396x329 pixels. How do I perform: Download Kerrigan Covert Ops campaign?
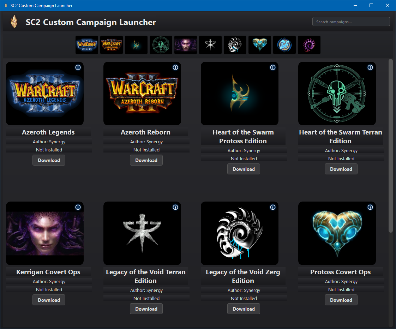click(x=49, y=300)
